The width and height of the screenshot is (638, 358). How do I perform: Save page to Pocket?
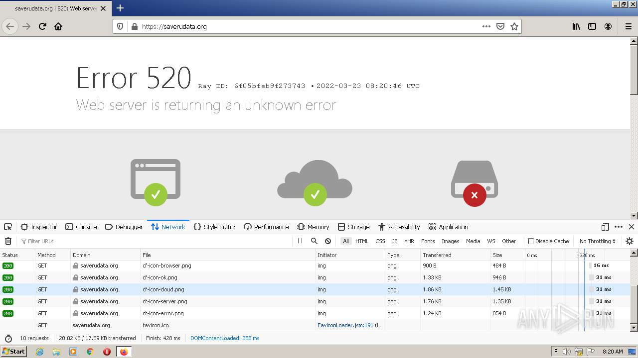point(500,26)
